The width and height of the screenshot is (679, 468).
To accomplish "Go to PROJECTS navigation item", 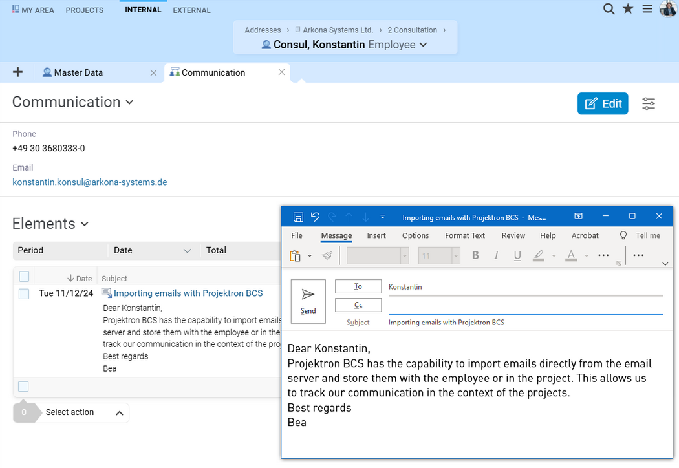I will [x=85, y=10].
